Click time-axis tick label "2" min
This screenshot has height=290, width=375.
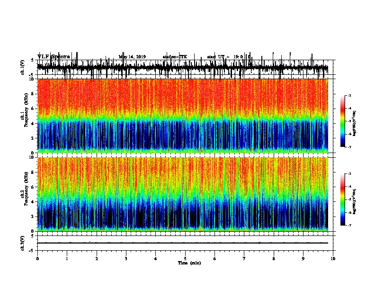tap(97, 259)
